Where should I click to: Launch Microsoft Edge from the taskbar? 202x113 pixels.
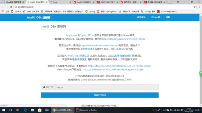tap(25, 110)
